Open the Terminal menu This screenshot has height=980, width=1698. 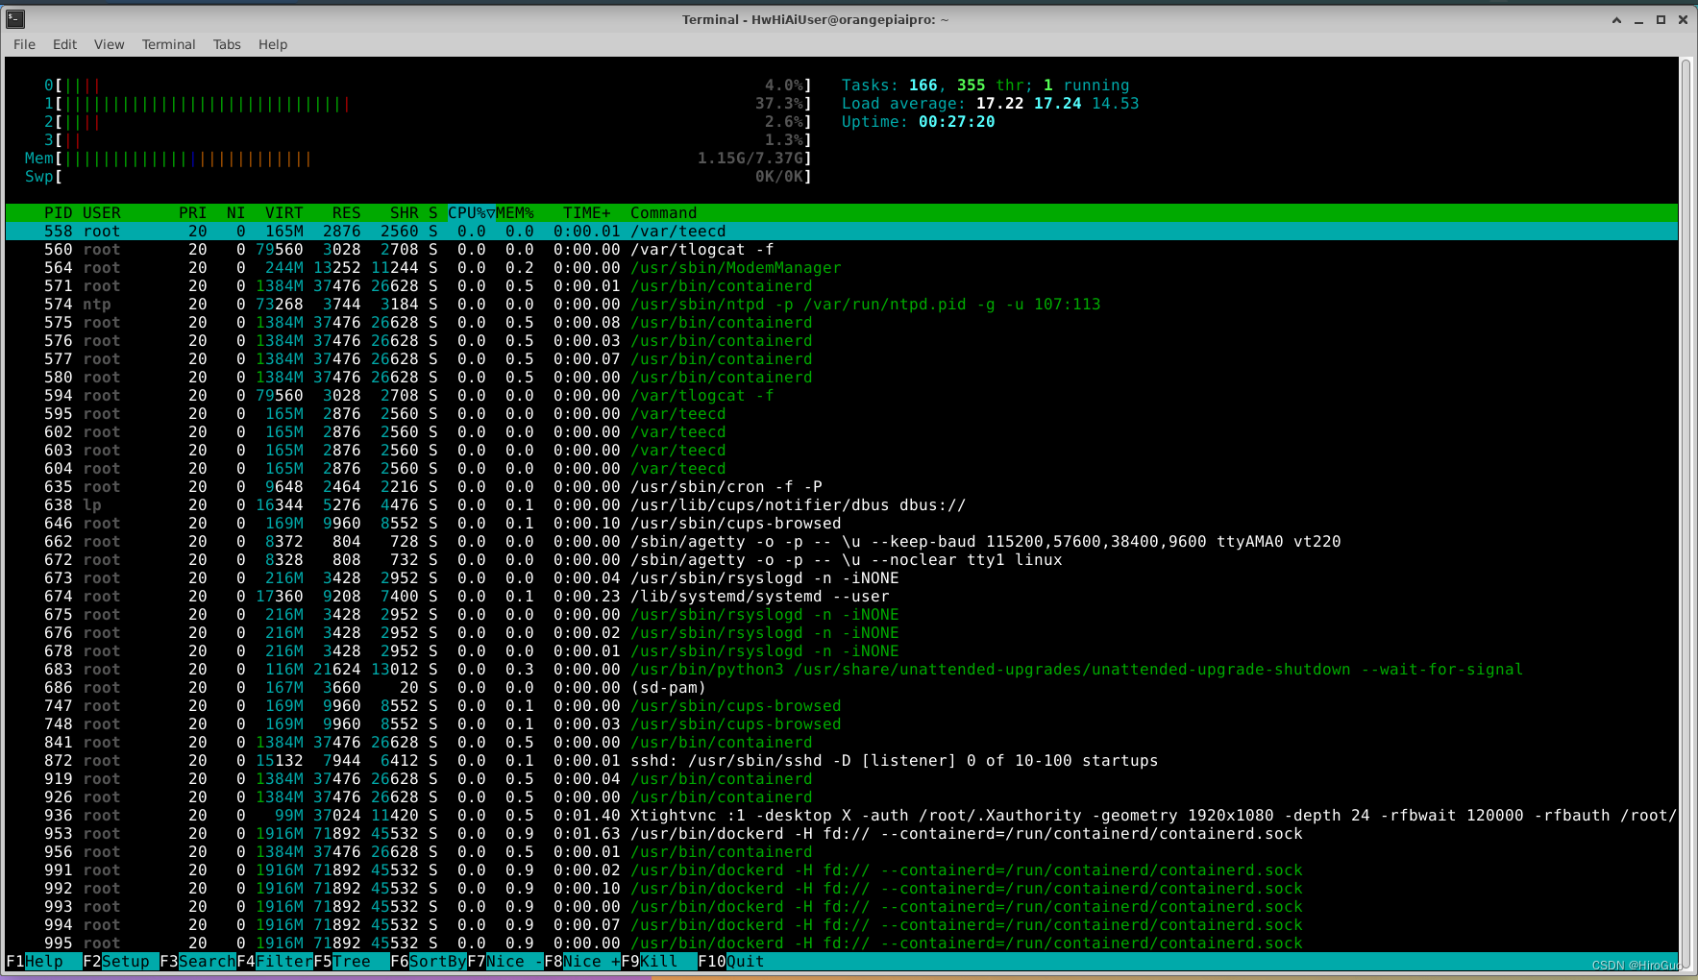168,44
